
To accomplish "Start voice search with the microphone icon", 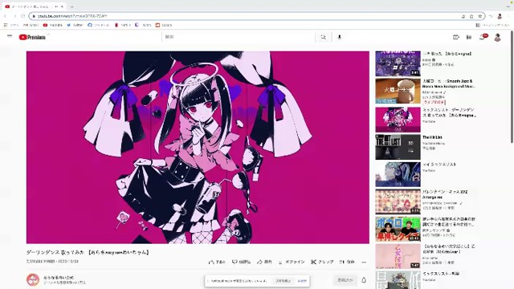I will pos(339,37).
